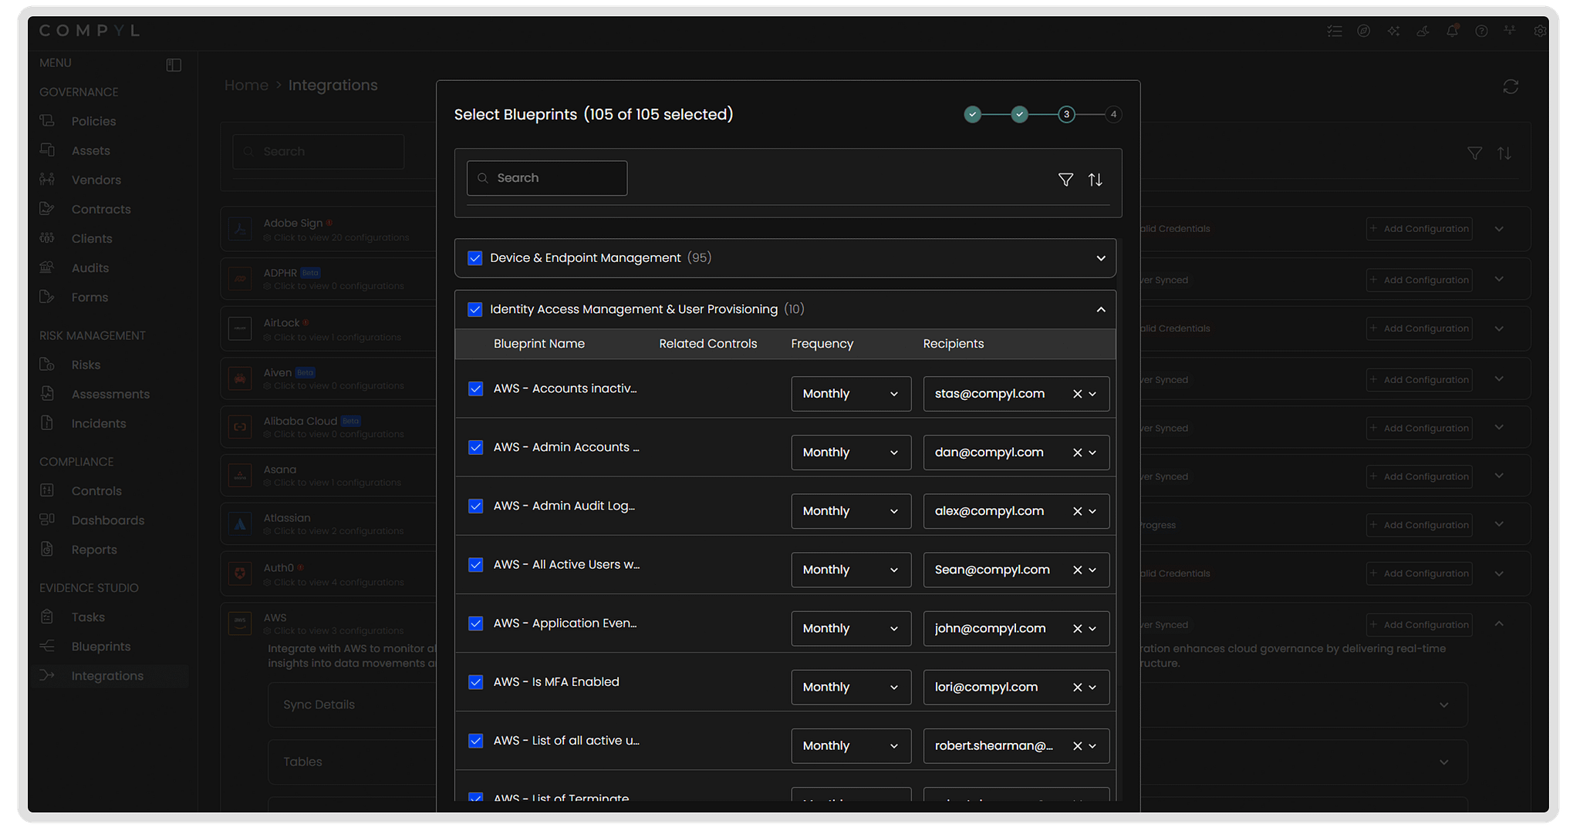Collapse Identity Access Management section chevron
1580x834 pixels.
click(1101, 309)
